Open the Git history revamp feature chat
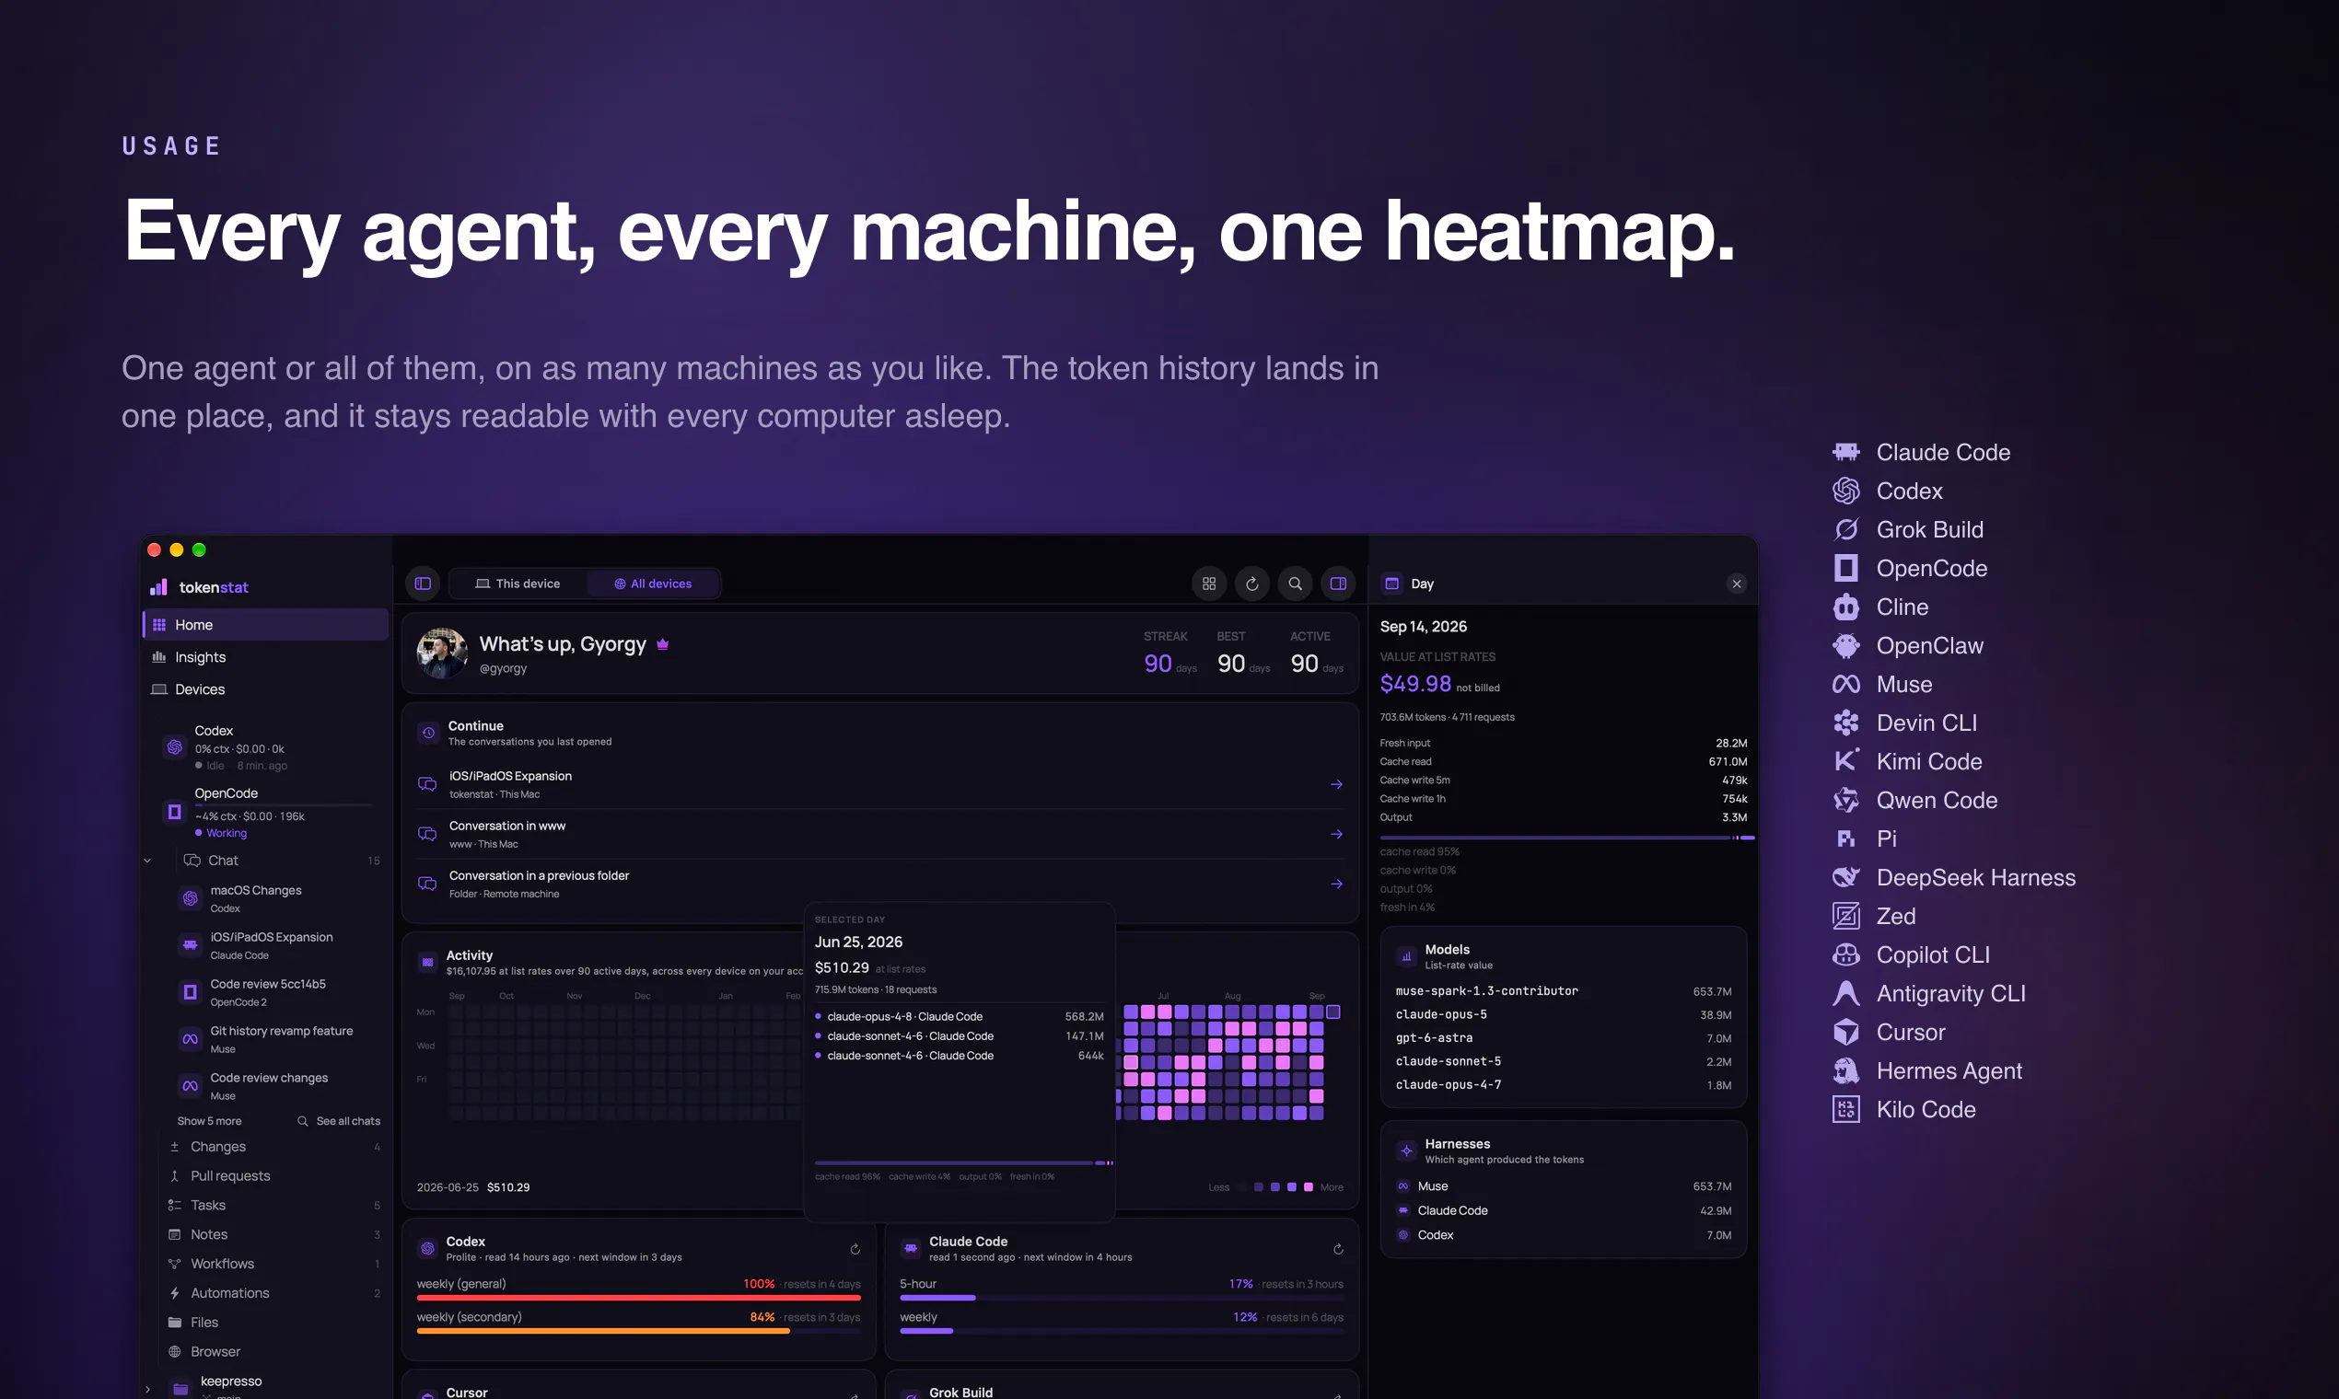Screen dimensions: 2339x1399 pos(278,1039)
